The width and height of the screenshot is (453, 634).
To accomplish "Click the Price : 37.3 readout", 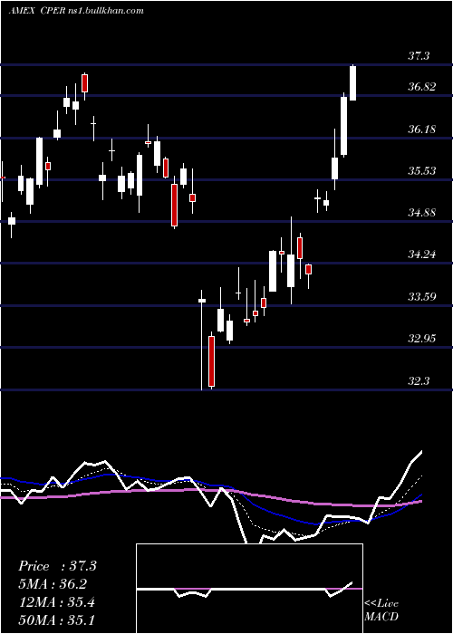I will point(57,566).
